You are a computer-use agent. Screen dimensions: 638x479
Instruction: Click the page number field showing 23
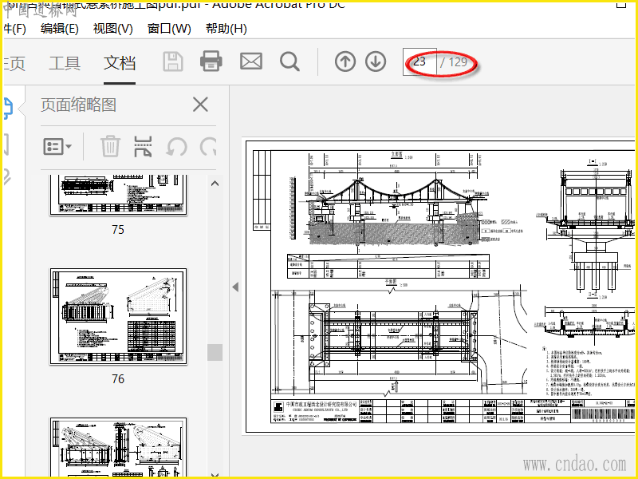[x=419, y=62]
